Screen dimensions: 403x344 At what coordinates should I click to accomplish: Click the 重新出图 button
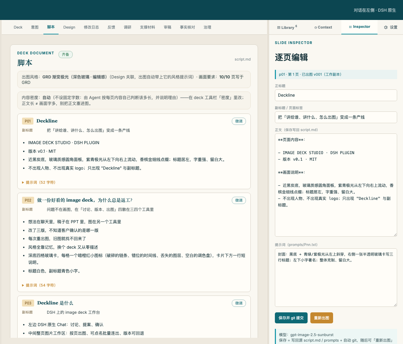click(x=321, y=318)
